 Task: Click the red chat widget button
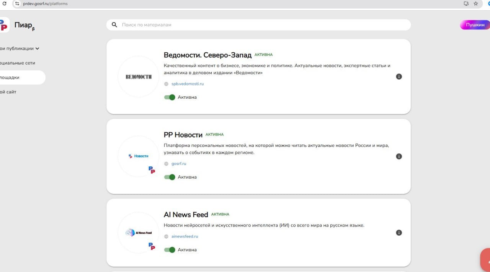tap(485, 260)
